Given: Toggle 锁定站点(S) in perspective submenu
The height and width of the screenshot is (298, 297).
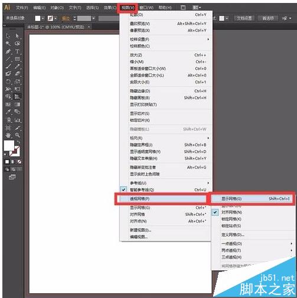Looking at the screenshot, I should coord(253,226).
